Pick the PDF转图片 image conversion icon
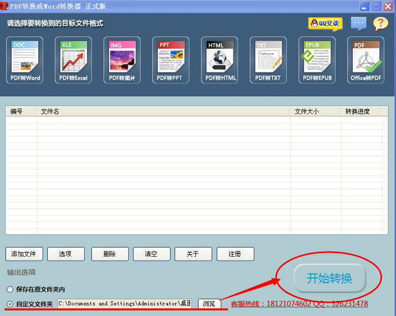396x316 pixels. [x=122, y=60]
